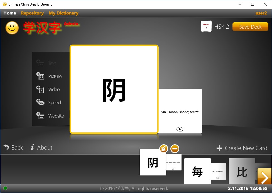Image resolution: width=272 pixels, height=193 pixels.
Task: Click the smiley face app logo
Action: (12, 28)
